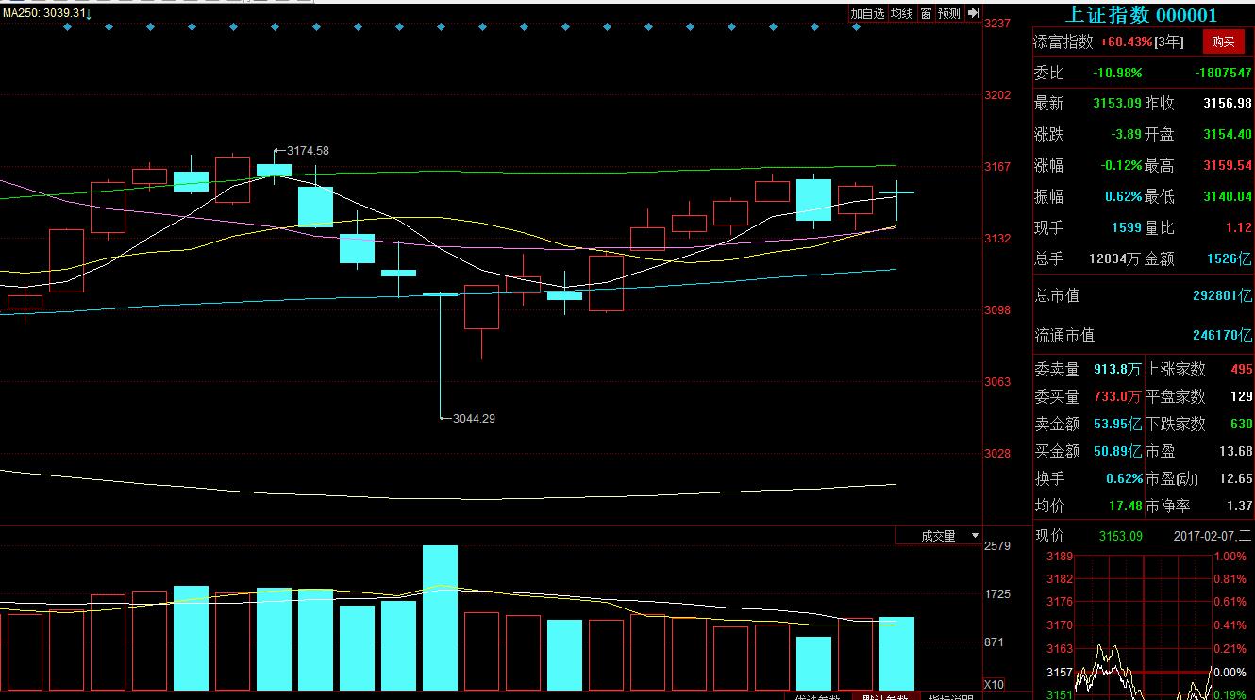Select the 总市值 value 292801亿
This screenshot has width=1255, height=700.
(1222, 295)
